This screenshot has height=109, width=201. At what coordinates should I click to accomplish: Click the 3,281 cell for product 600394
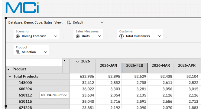coord(135,89)
